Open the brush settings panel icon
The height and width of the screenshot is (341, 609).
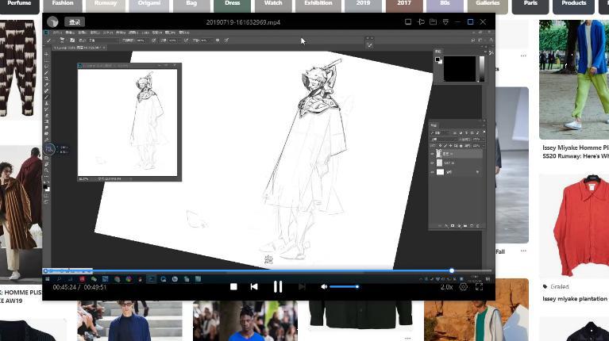(72, 40)
